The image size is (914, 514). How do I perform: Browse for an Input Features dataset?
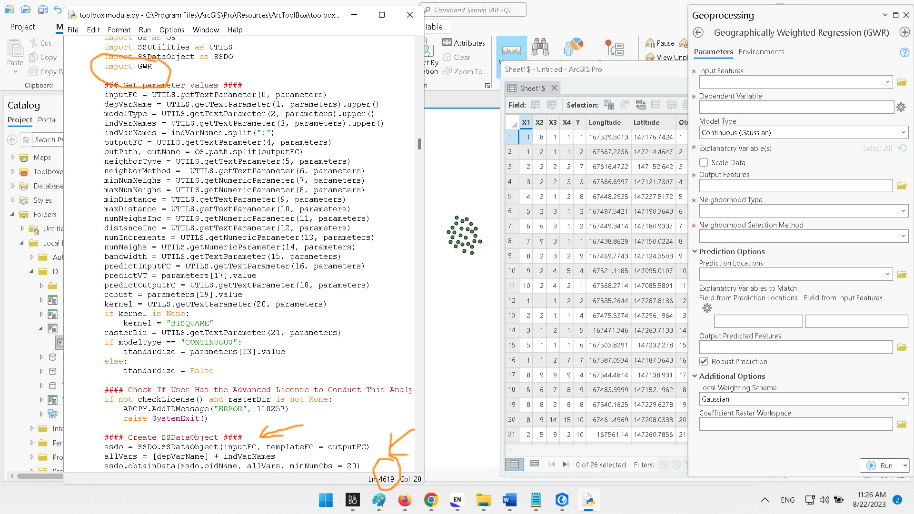click(x=901, y=82)
